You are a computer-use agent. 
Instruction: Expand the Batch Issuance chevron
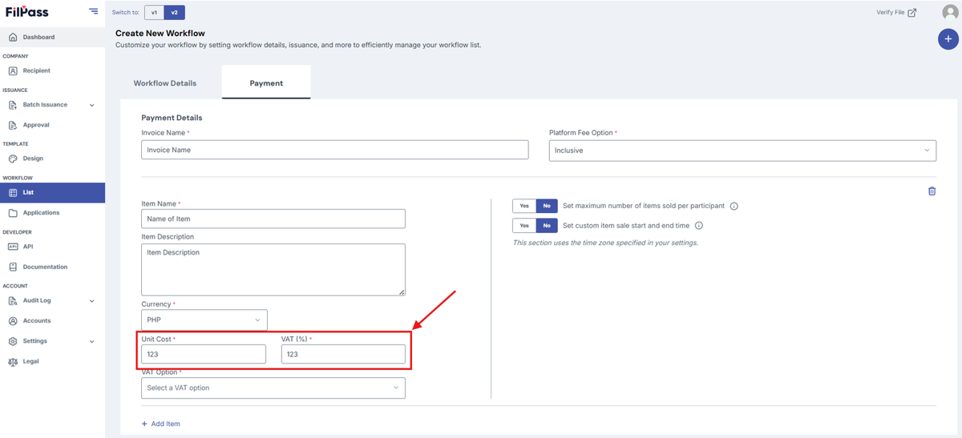[91, 105]
